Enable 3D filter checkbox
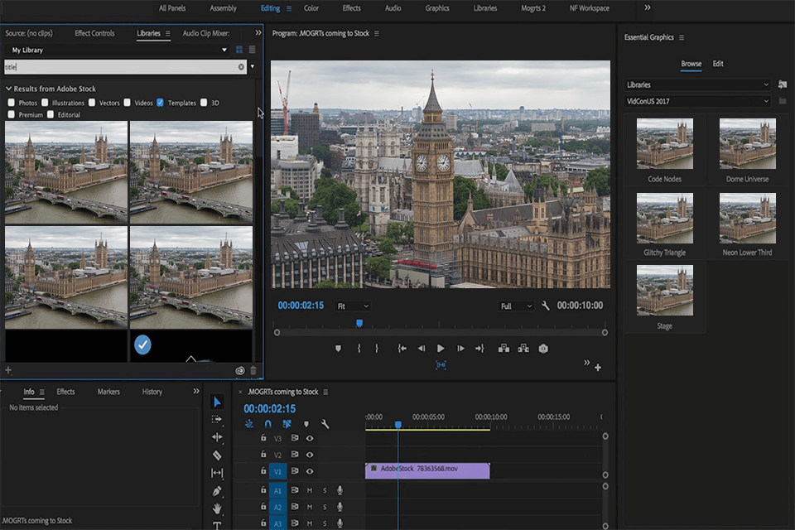Screen dimensions: 795x530 coord(204,103)
